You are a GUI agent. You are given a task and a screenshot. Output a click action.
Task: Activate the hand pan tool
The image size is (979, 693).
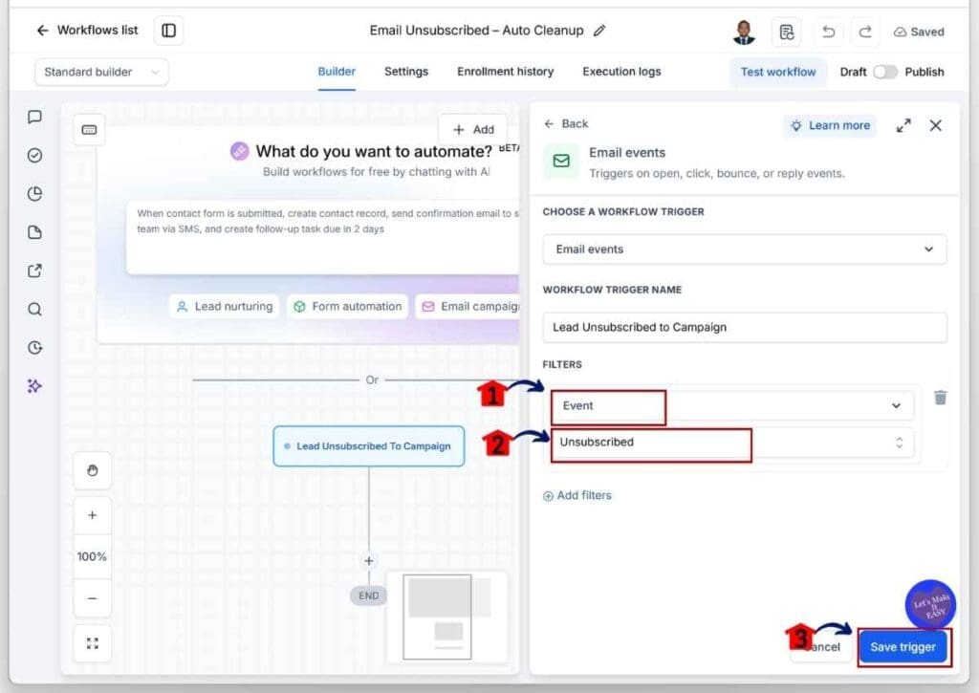[93, 470]
